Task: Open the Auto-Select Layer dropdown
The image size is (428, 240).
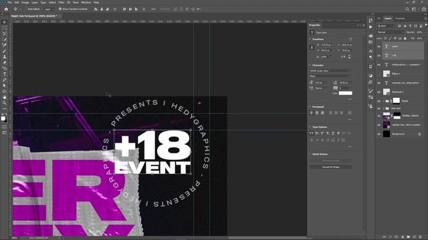Action: pos(49,9)
